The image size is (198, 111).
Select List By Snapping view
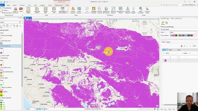(14, 26)
